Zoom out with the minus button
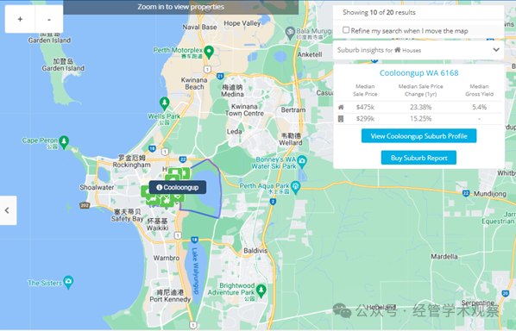The image size is (516, 331). (49, 19)
